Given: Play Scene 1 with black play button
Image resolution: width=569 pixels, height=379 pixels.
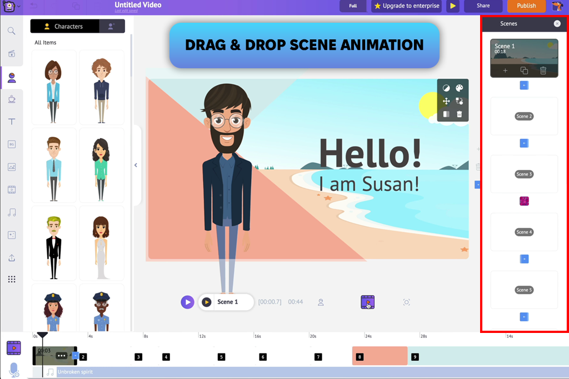Looking at the screenshot, I should coord(207,302).
